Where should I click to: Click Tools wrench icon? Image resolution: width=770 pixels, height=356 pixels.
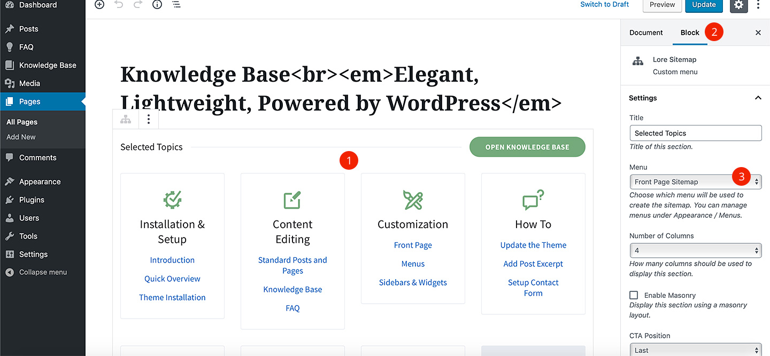[10, 236]
